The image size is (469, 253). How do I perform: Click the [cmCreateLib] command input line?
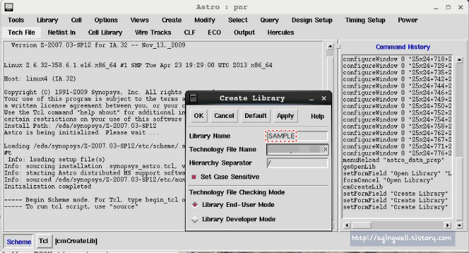pos(76,241)
